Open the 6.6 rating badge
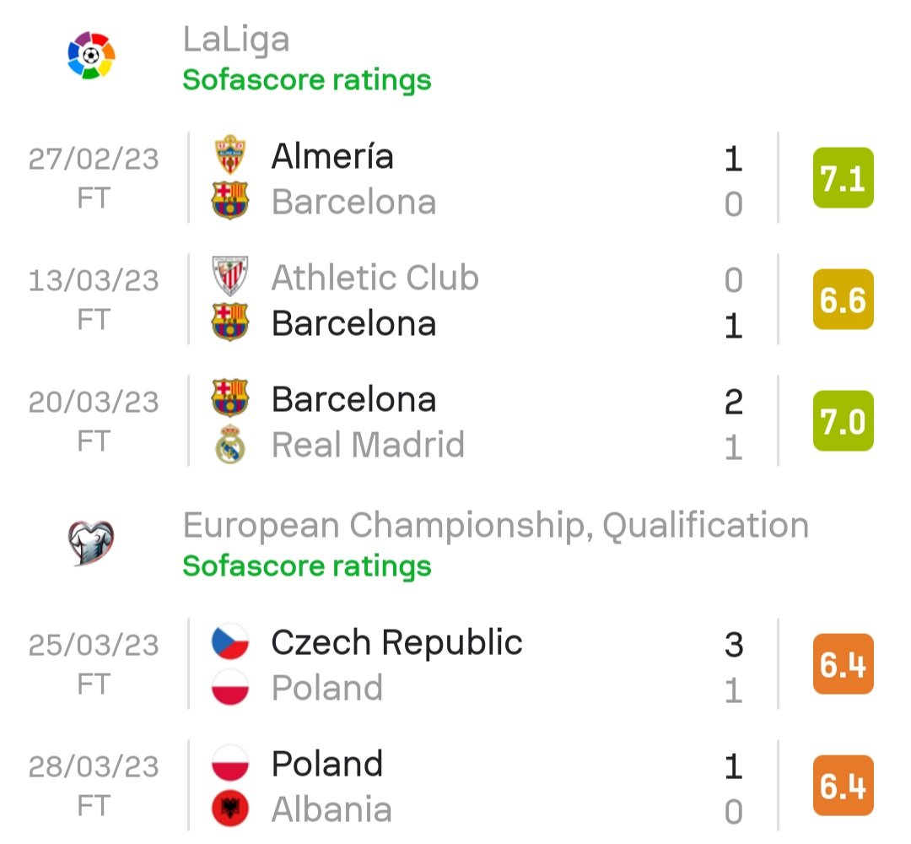 coord(843,300)
